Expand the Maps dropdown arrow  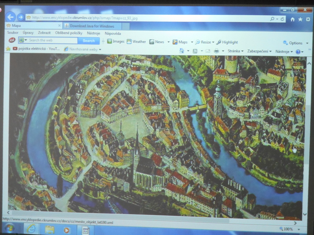pos(192,42)
